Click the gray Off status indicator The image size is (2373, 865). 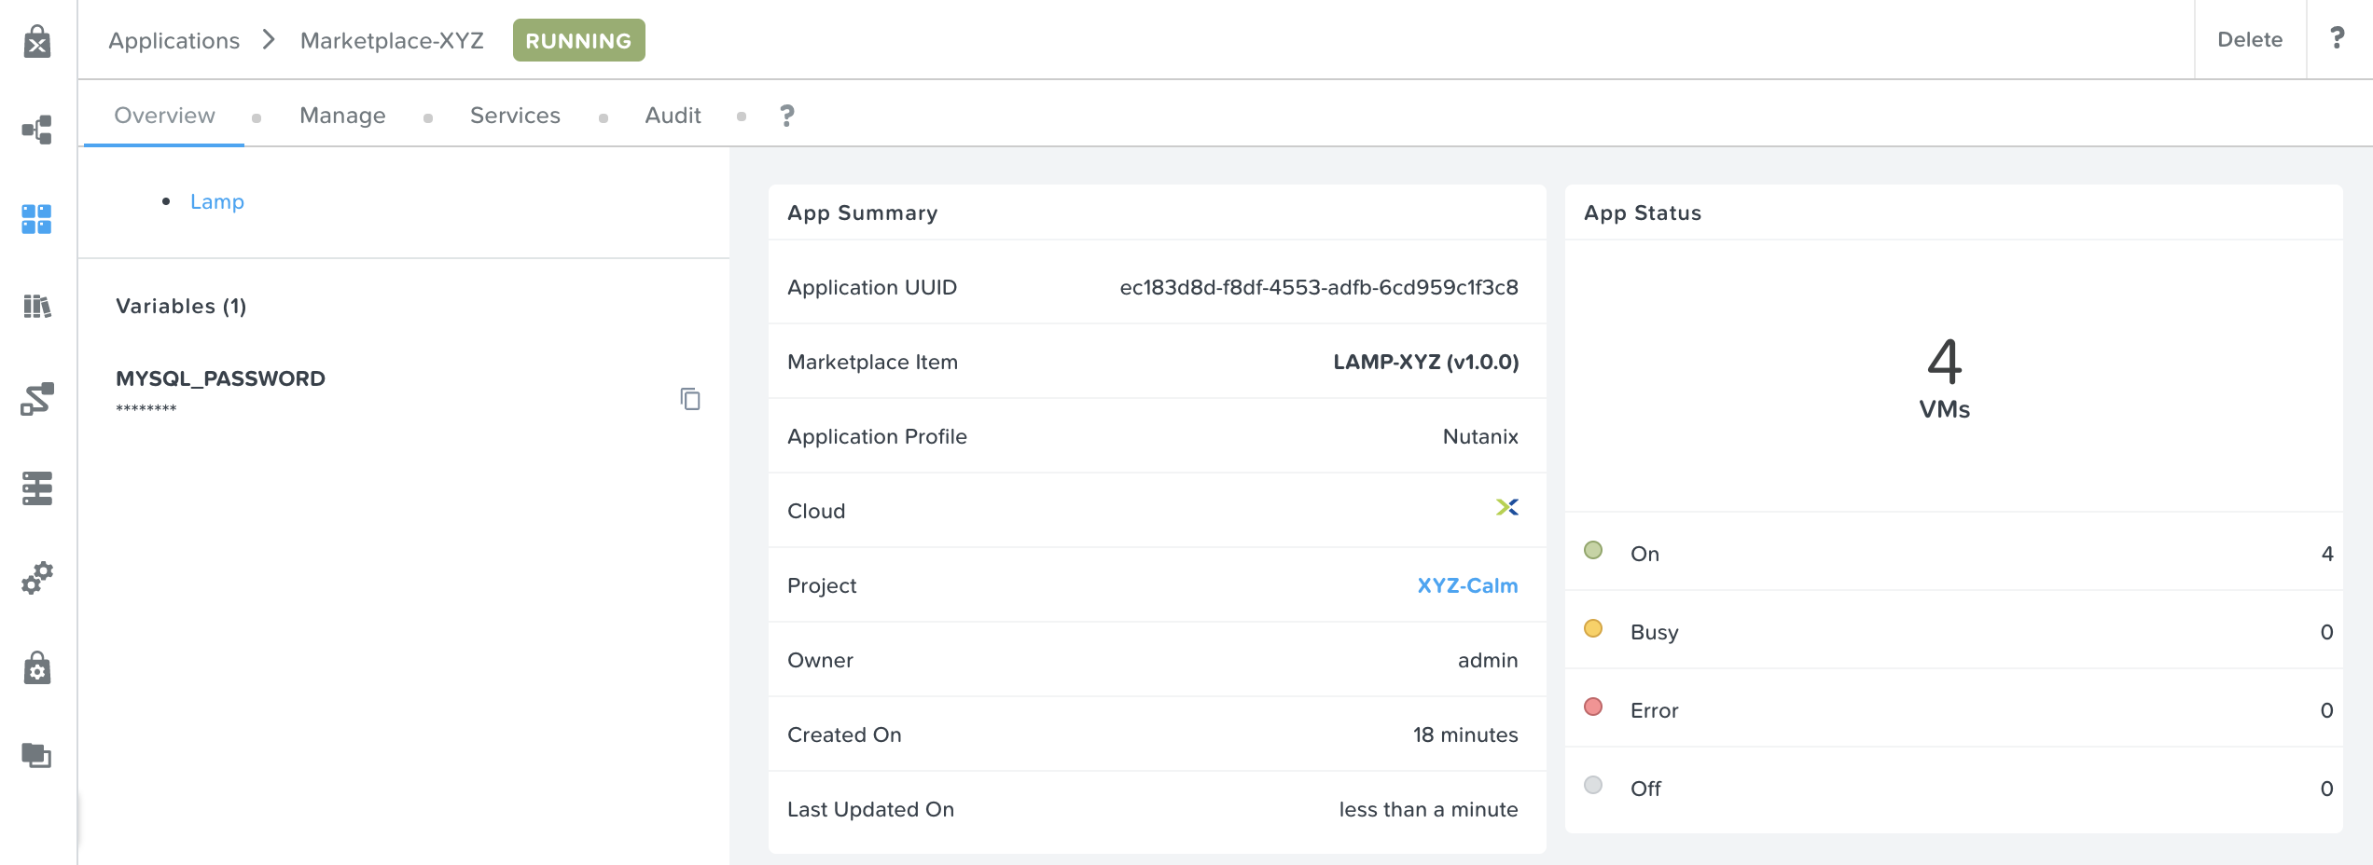[1593, 785]
